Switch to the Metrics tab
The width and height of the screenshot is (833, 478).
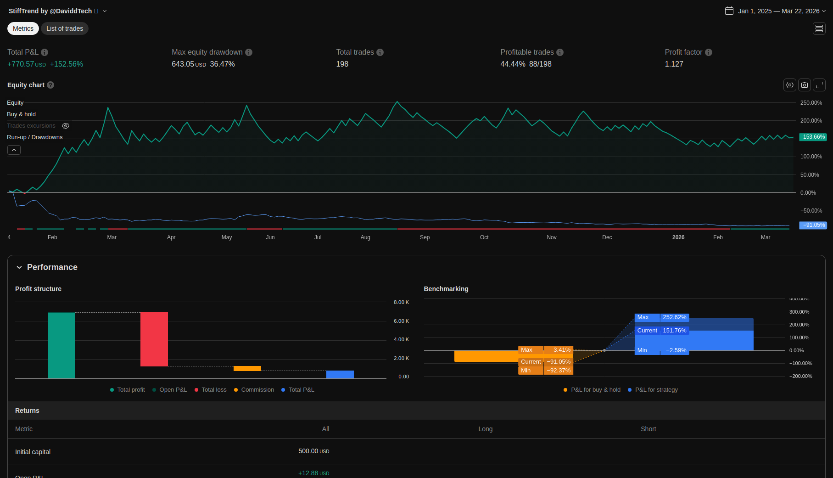click(23, 28)
